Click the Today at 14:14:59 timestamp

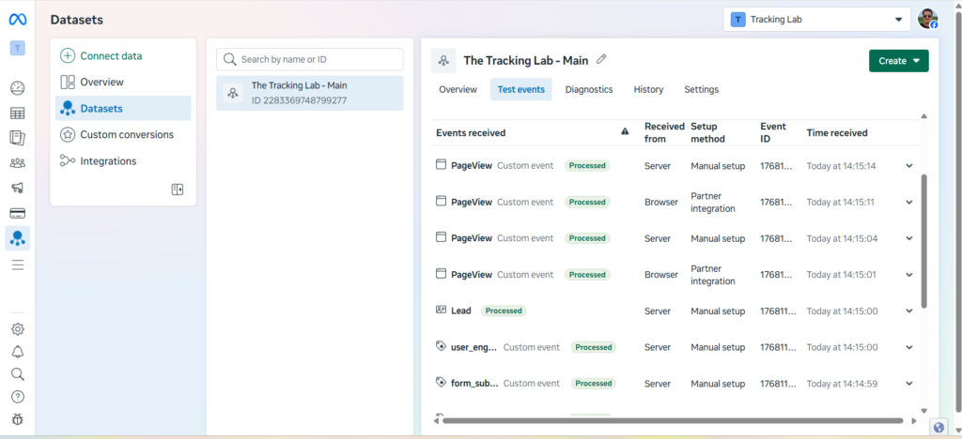coord(842,384)
